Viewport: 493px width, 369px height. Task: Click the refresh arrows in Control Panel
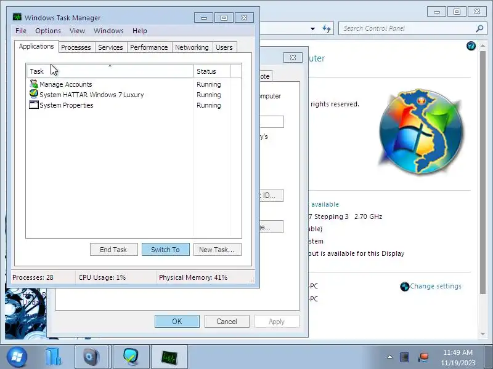click(327, 28)
